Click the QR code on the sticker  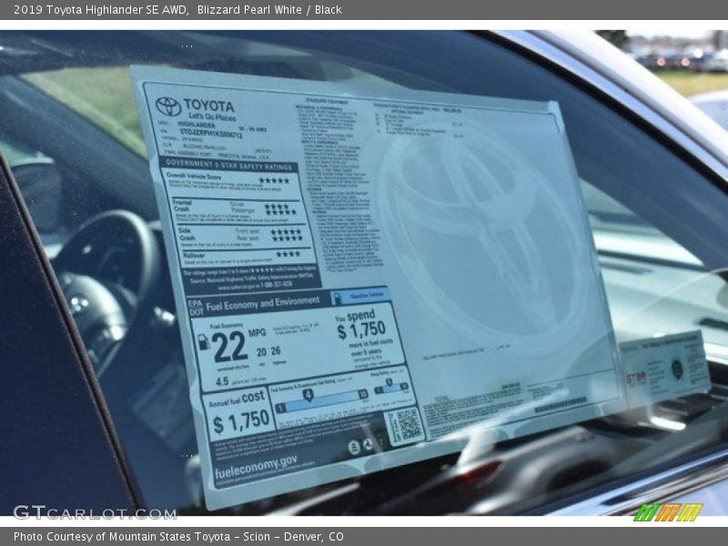404,426
